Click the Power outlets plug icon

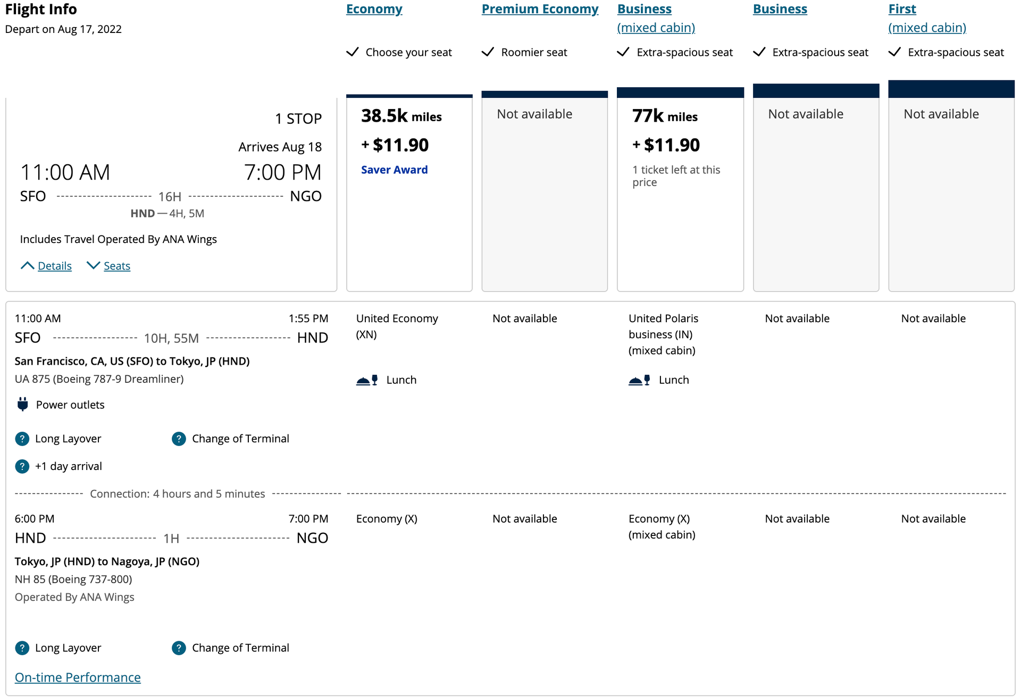coord(22,405)
